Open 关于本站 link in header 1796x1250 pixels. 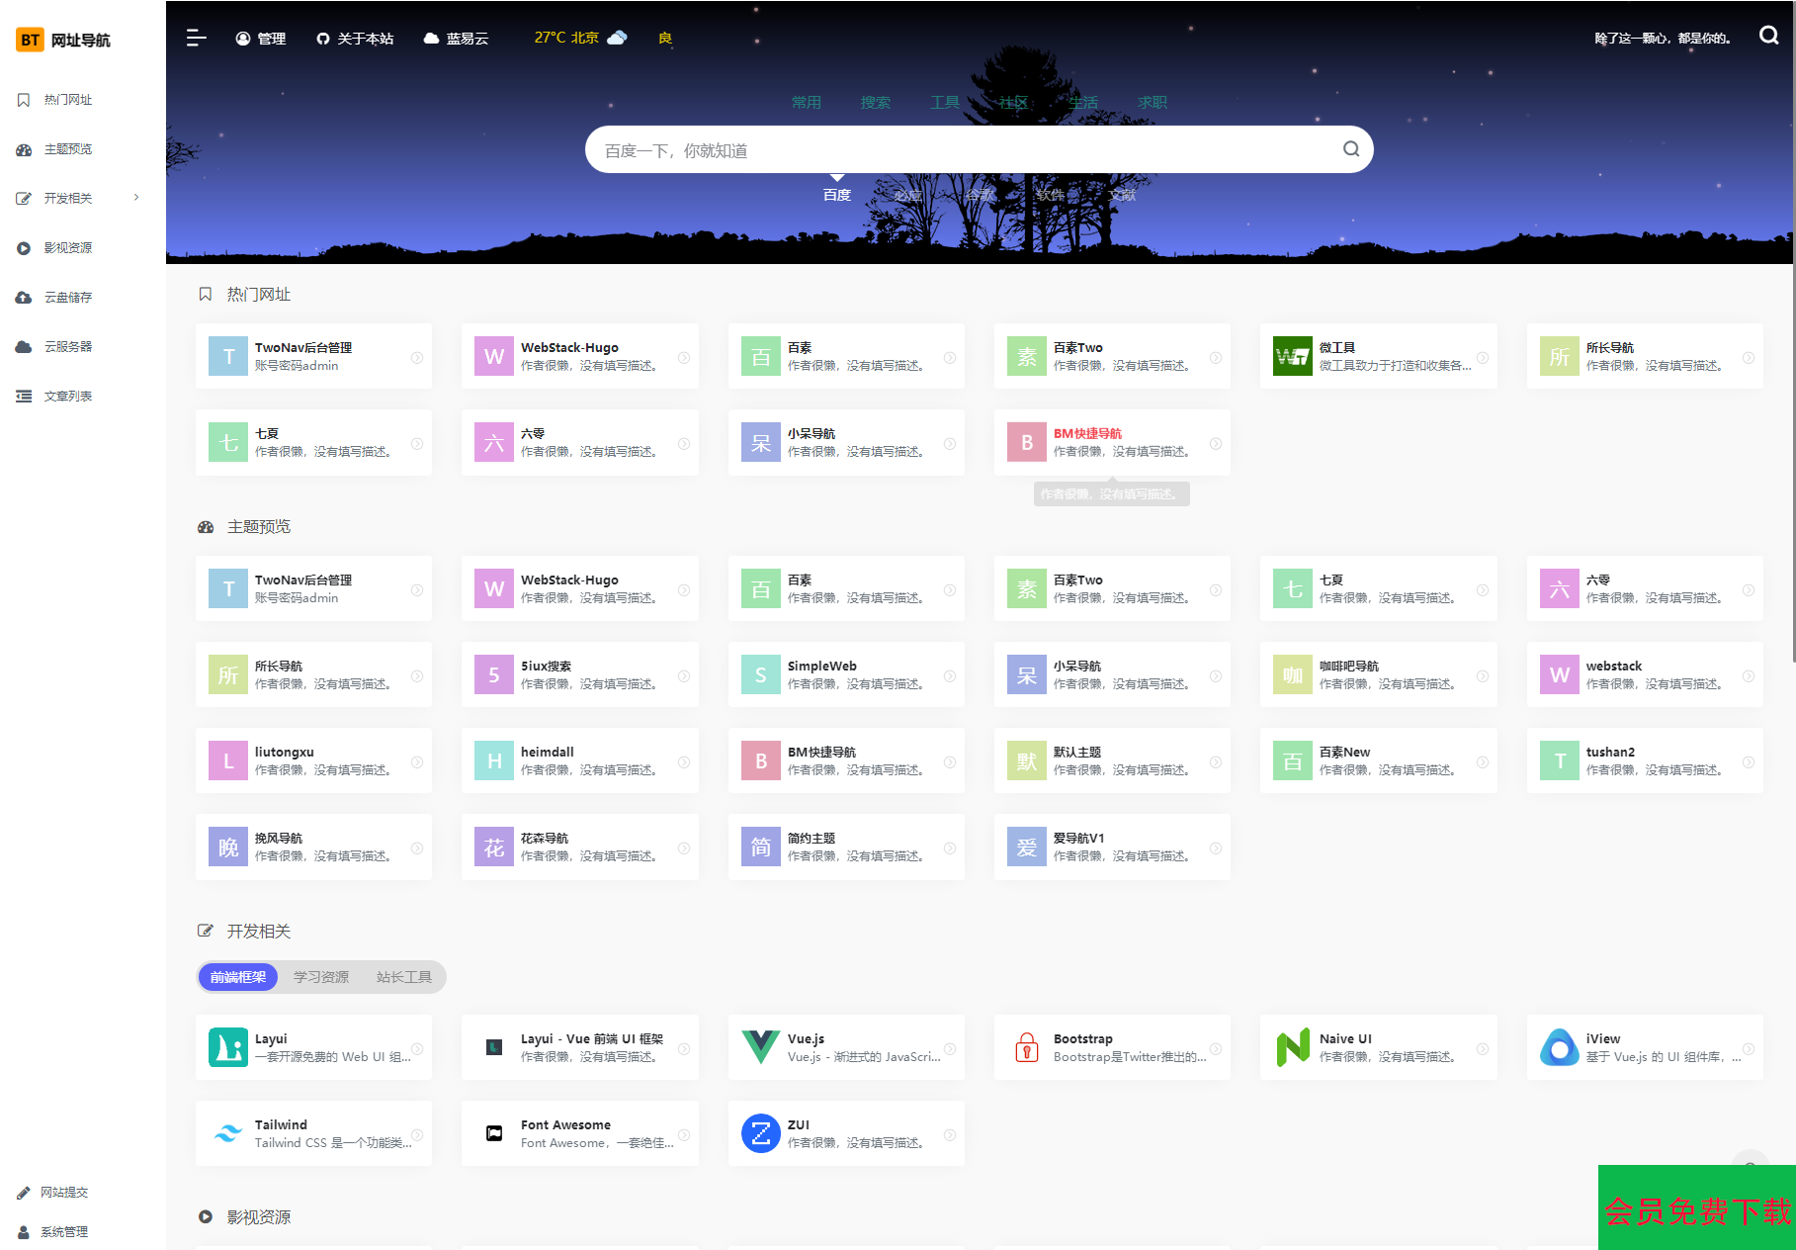(355, 39)
